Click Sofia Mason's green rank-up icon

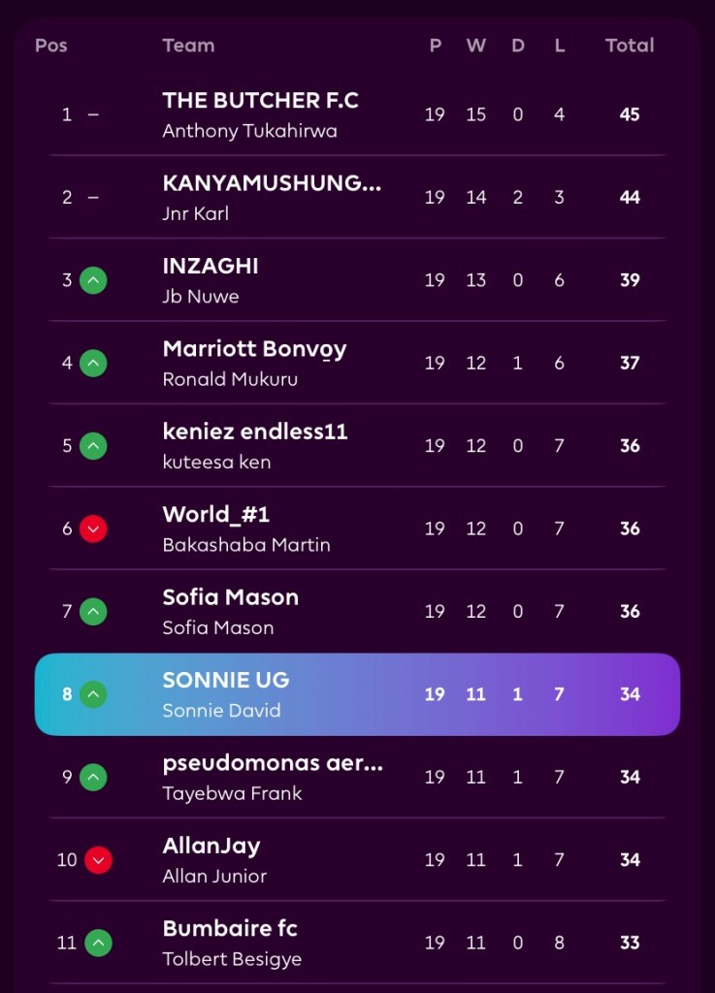coord(93,612)
